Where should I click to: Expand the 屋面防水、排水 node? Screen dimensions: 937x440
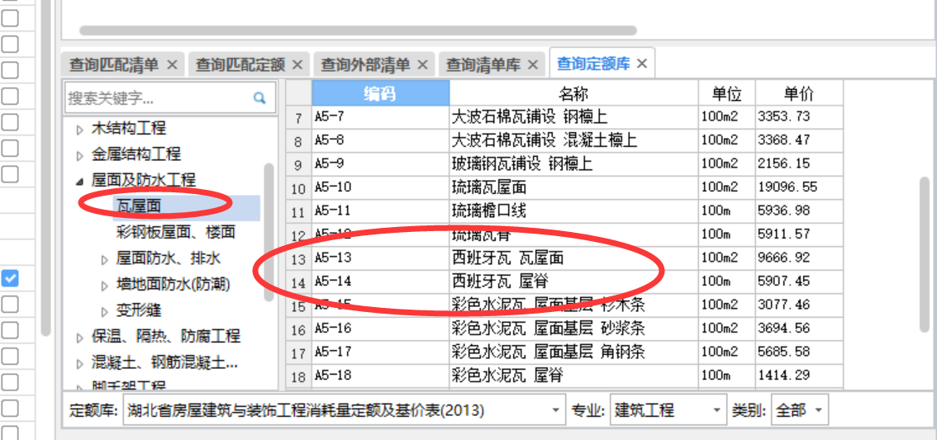click(x=105, y=259)
